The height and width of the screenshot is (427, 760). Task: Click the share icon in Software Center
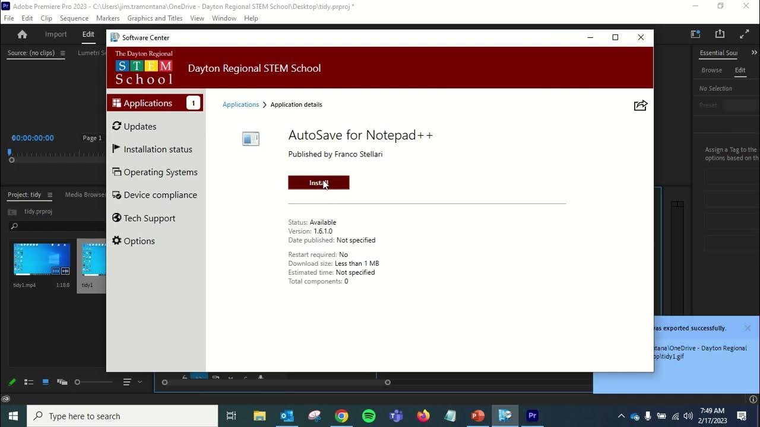coord(640,106)
